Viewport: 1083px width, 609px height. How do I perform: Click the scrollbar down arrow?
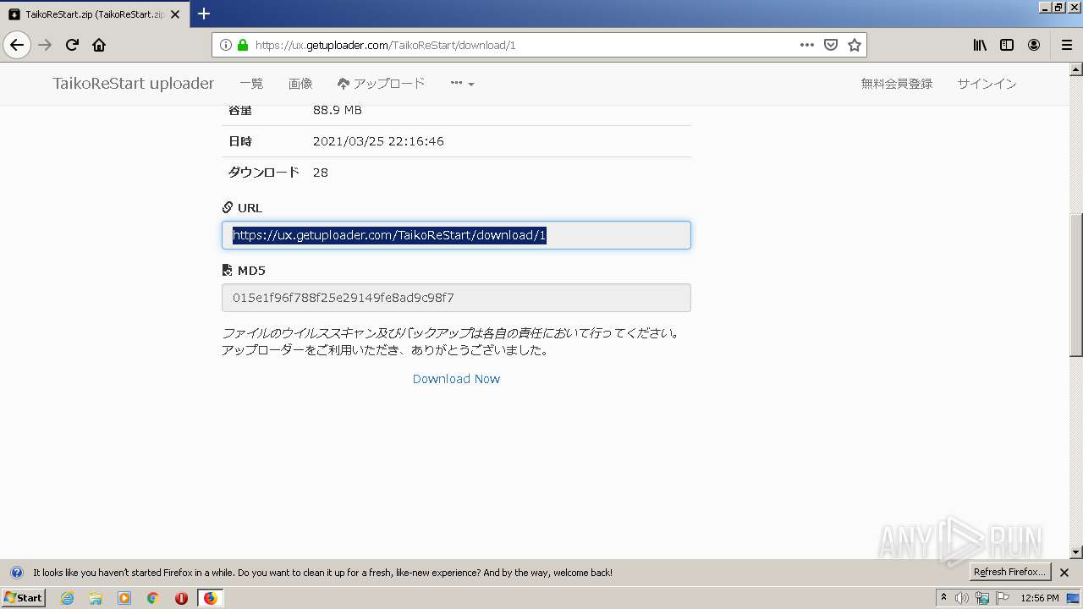(x=1076, y=552)
